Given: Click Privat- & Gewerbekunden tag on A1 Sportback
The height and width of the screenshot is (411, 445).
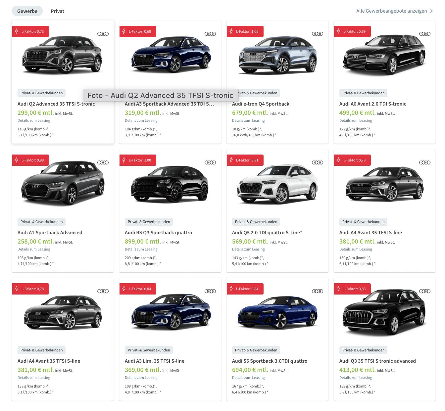Looking at the screenshot, I should point(42,222).
